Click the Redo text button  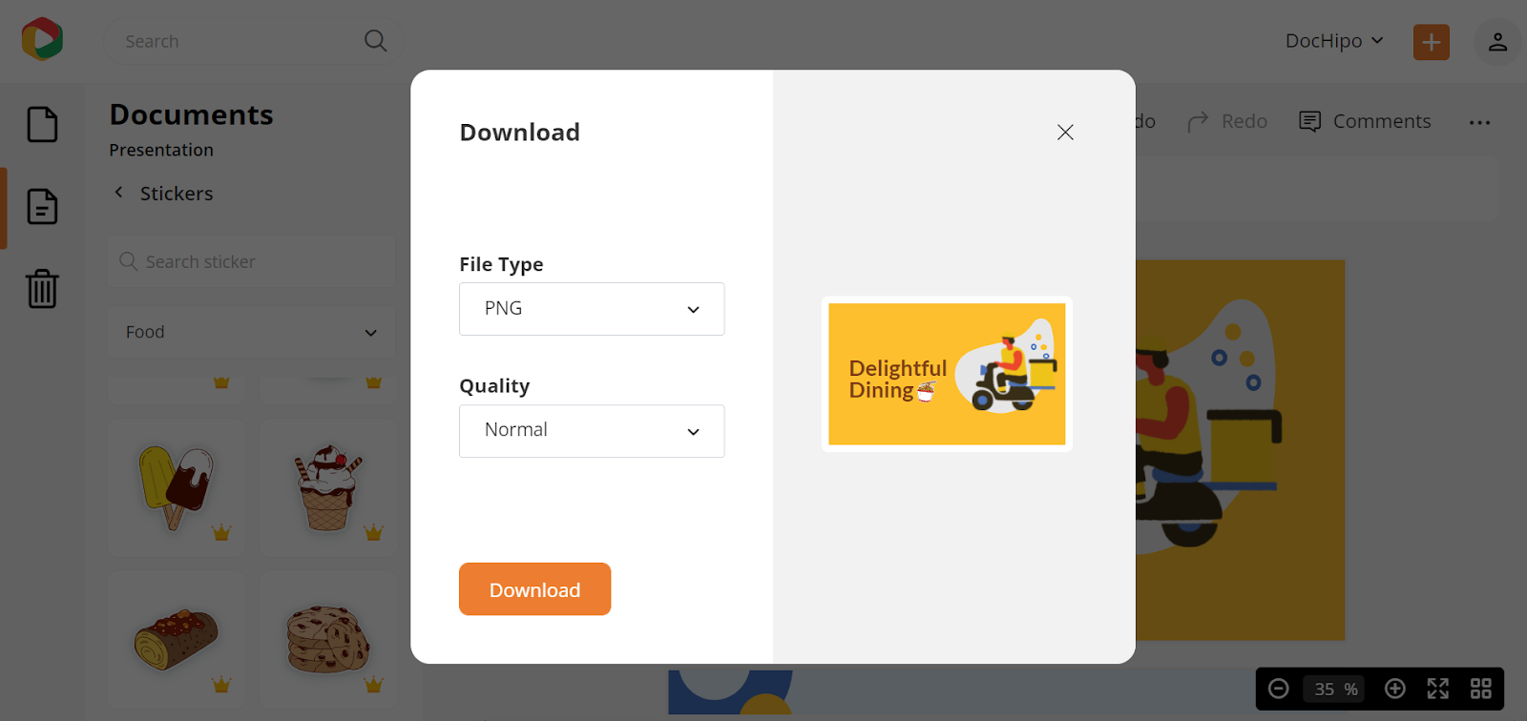point(1245,122)
